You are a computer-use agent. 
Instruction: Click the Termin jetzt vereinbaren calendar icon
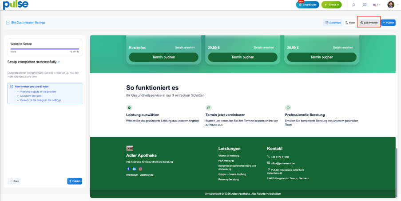208,108
